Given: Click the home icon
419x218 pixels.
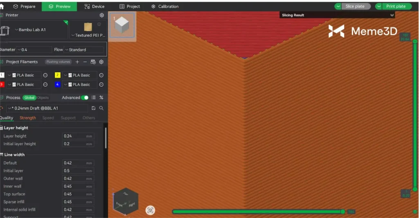Looking at the screenshot, I should pyautogui.click(x=3, y=7).
